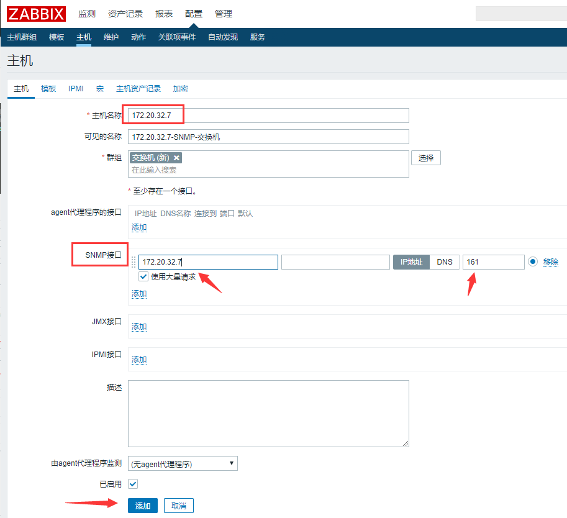
Task: Open the 资产记录 top menu
Action: [x=125, y=14]
